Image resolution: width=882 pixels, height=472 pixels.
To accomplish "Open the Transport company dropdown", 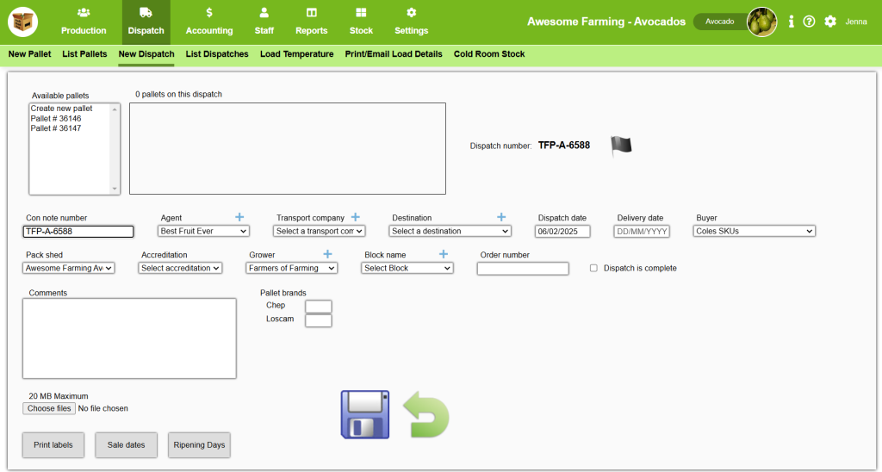I will click(x=320, y=231).
